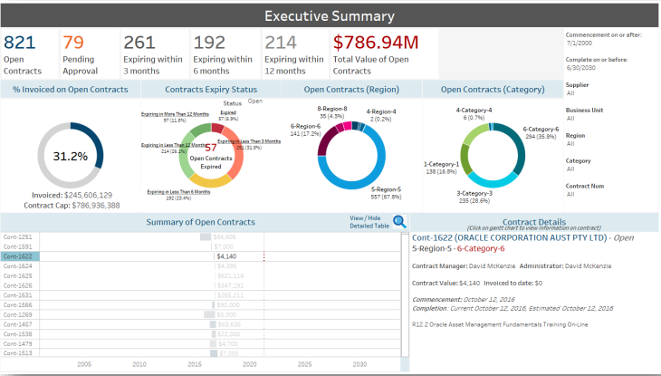Click the $786.94M Total Value card
Screen dimensions: 661x376
pos(384,53)
